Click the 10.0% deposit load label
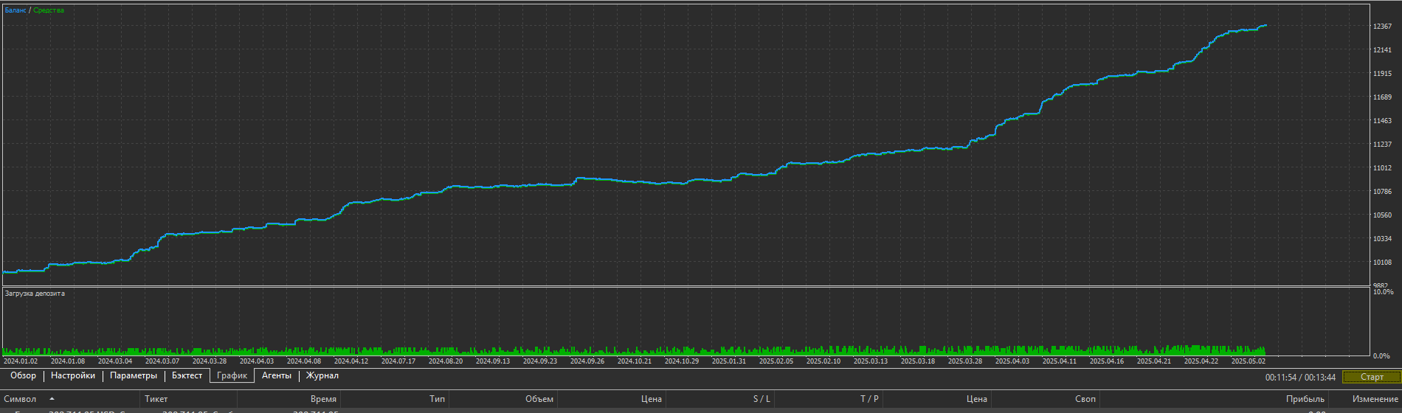 click(1383, 292)
